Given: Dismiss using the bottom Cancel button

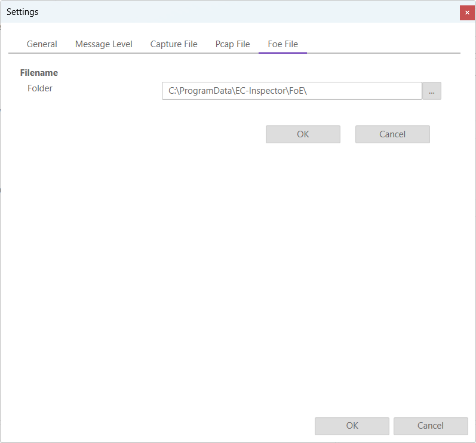Looking at the screenshot, I should tap(430, 426).
